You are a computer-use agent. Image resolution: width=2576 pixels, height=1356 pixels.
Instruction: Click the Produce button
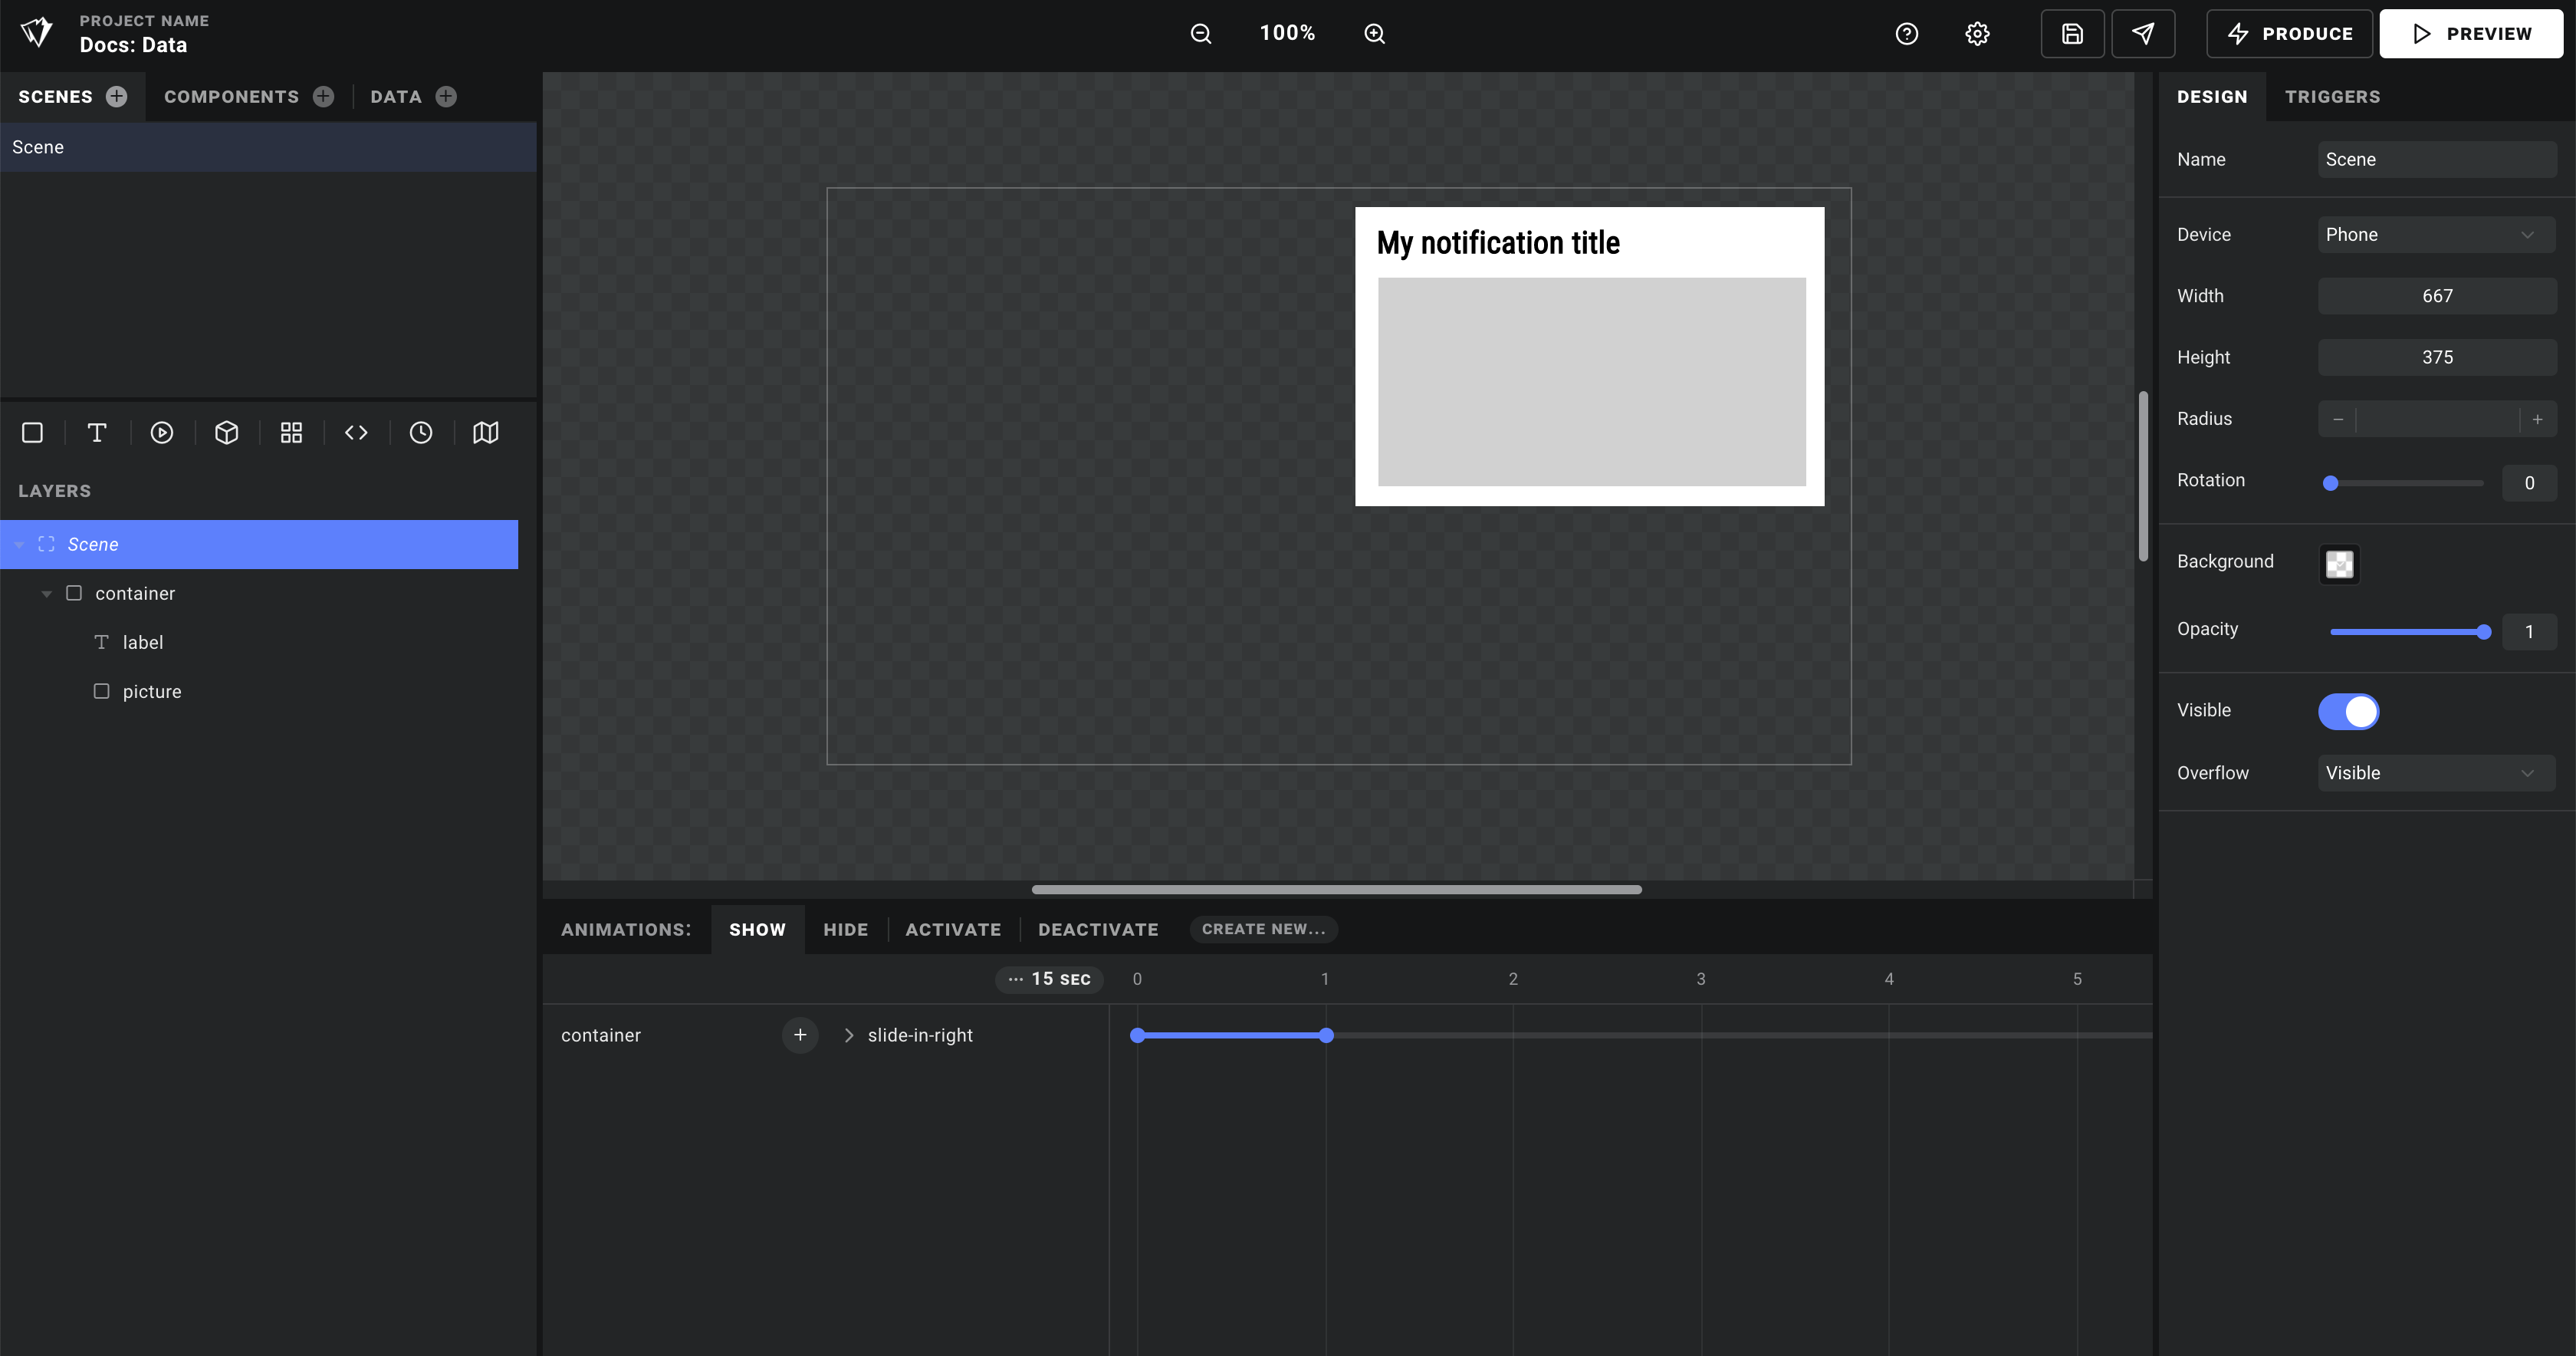(x=2289, y=34)
